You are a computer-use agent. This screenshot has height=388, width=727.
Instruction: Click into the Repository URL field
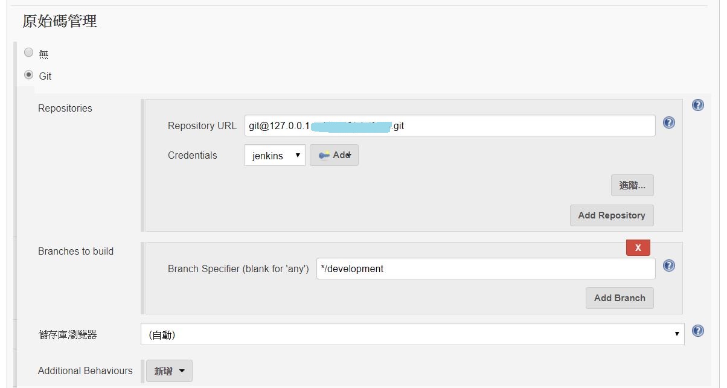(450, 126)
